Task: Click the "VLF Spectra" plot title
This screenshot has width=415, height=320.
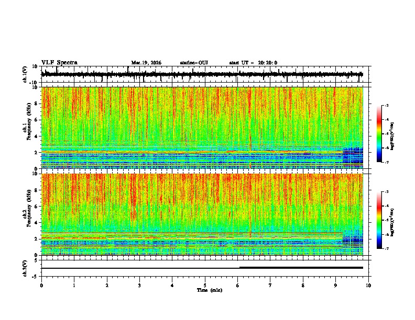Action: [59, 63]
